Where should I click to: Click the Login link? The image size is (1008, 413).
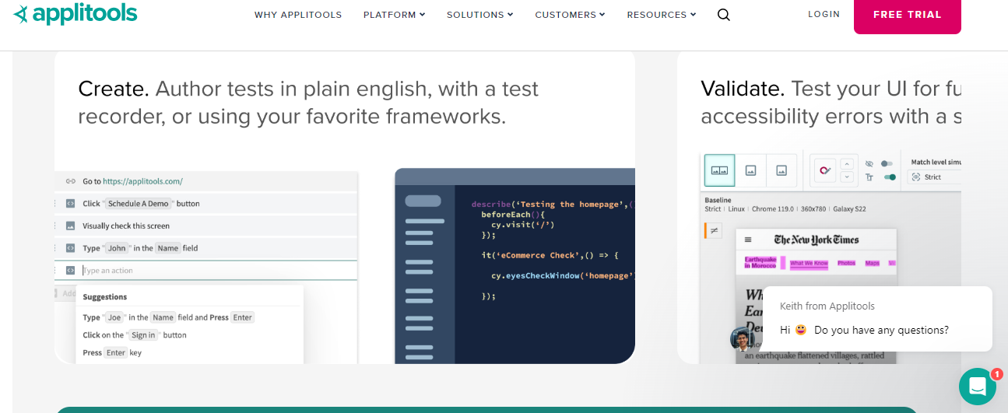pos(824,14)
